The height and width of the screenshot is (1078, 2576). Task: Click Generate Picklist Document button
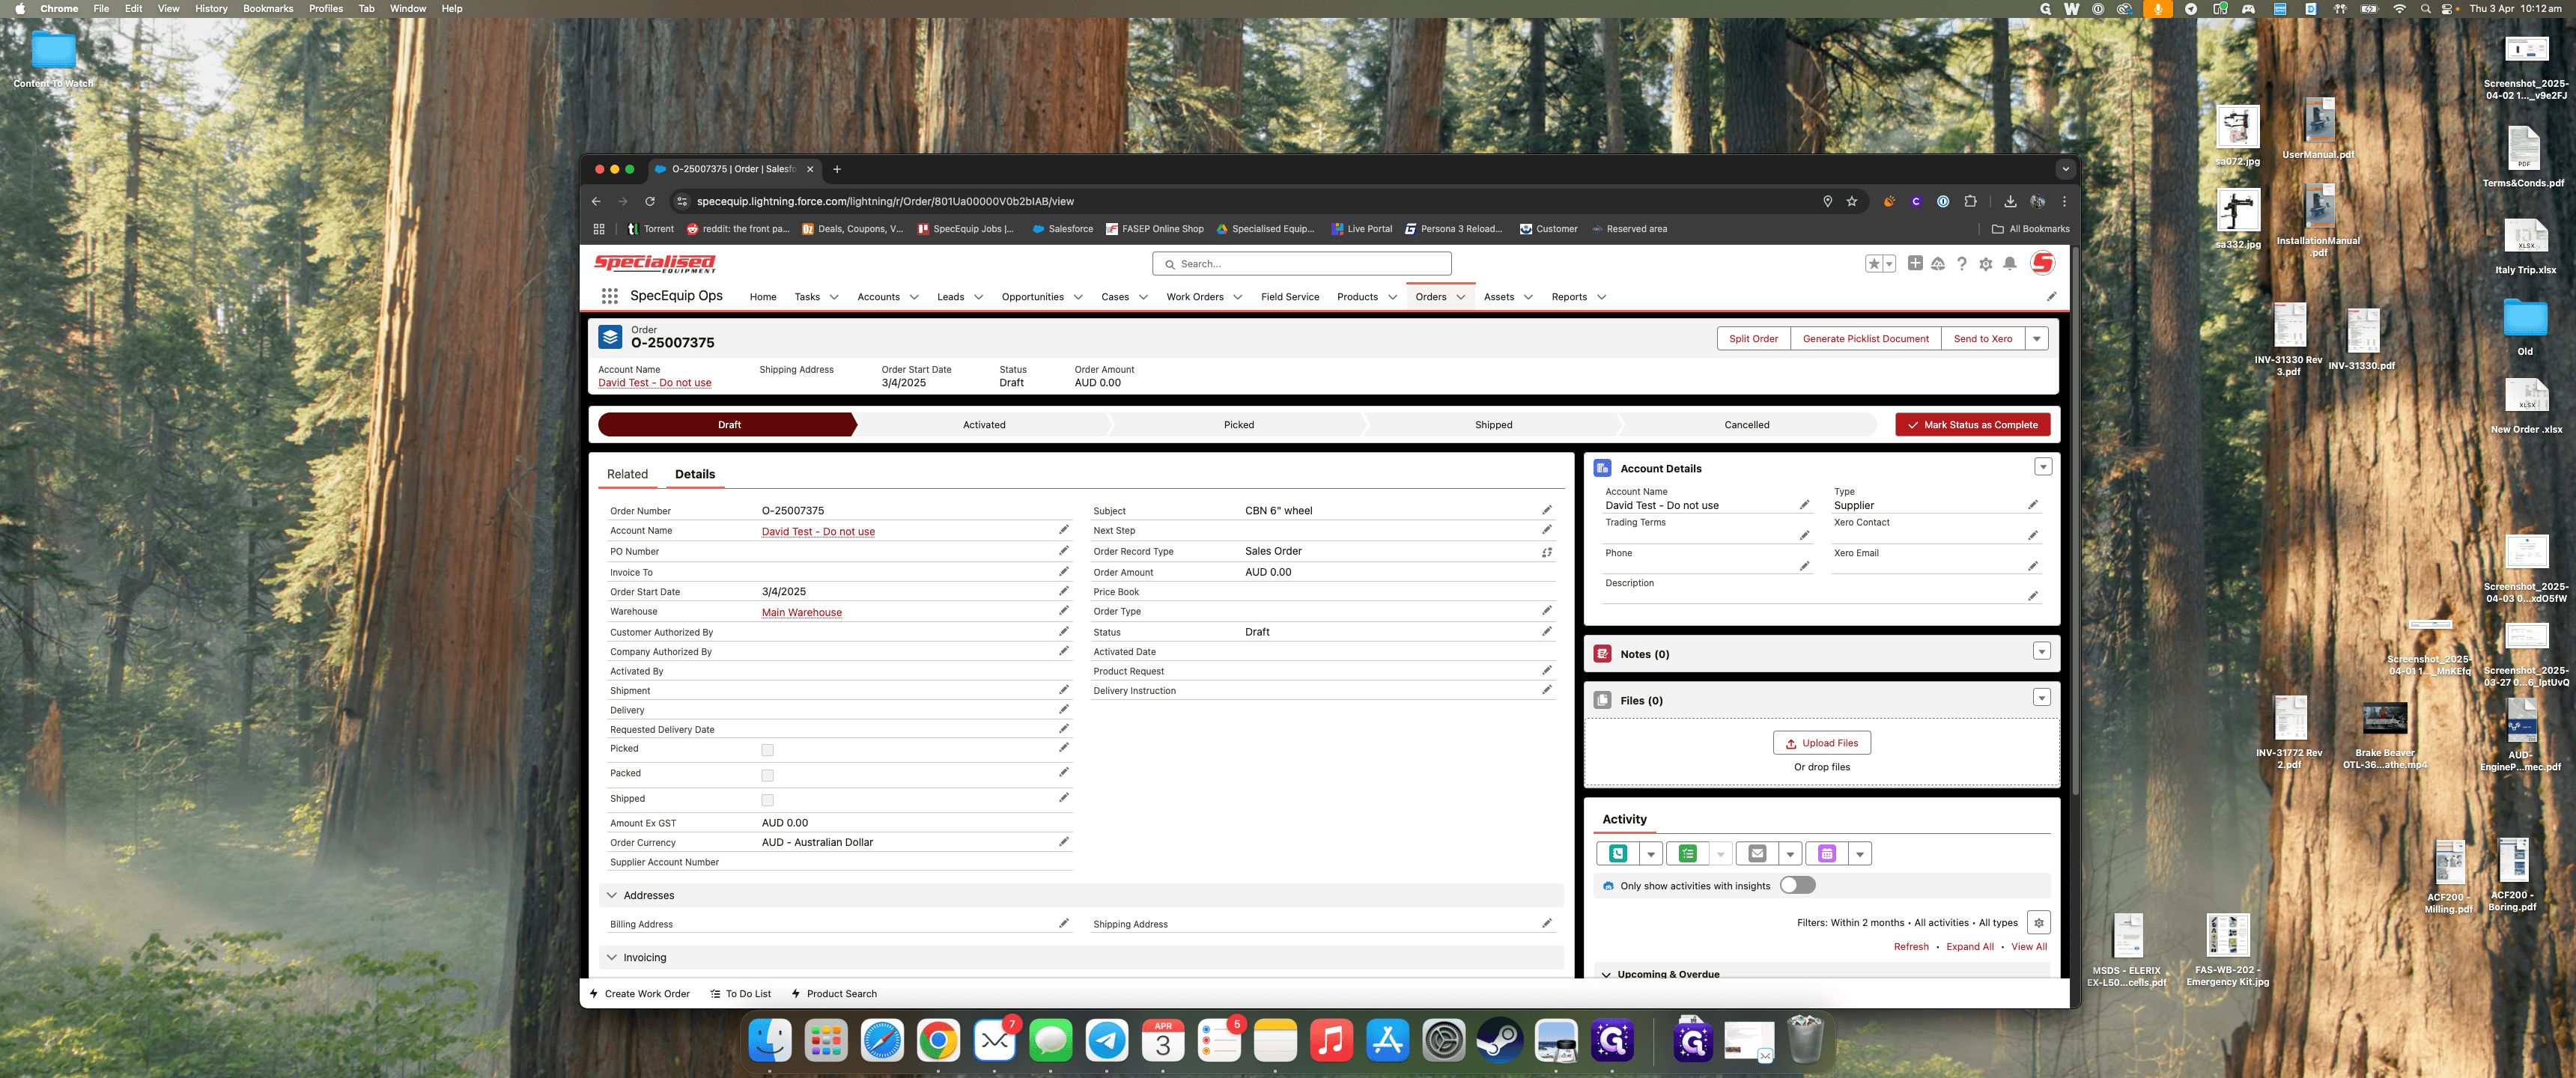1866,338
